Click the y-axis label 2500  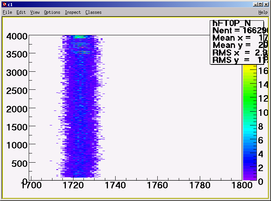[x=17, y=91]
